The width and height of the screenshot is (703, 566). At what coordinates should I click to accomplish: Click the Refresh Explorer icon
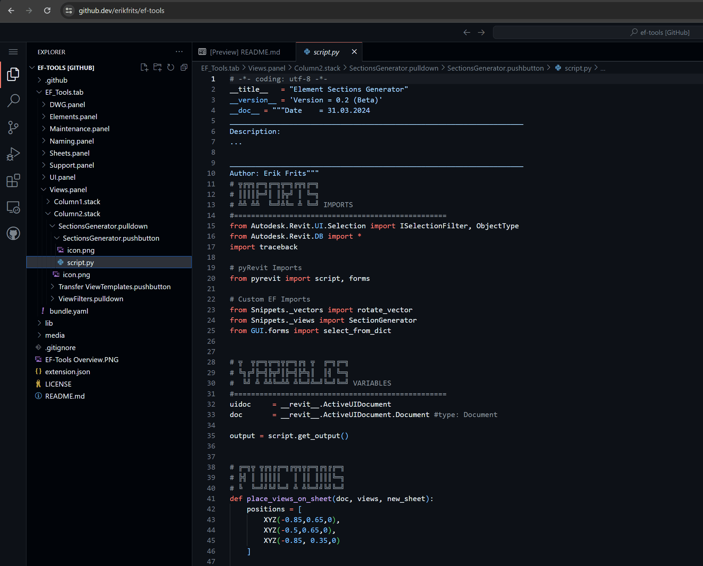point(171,68)
